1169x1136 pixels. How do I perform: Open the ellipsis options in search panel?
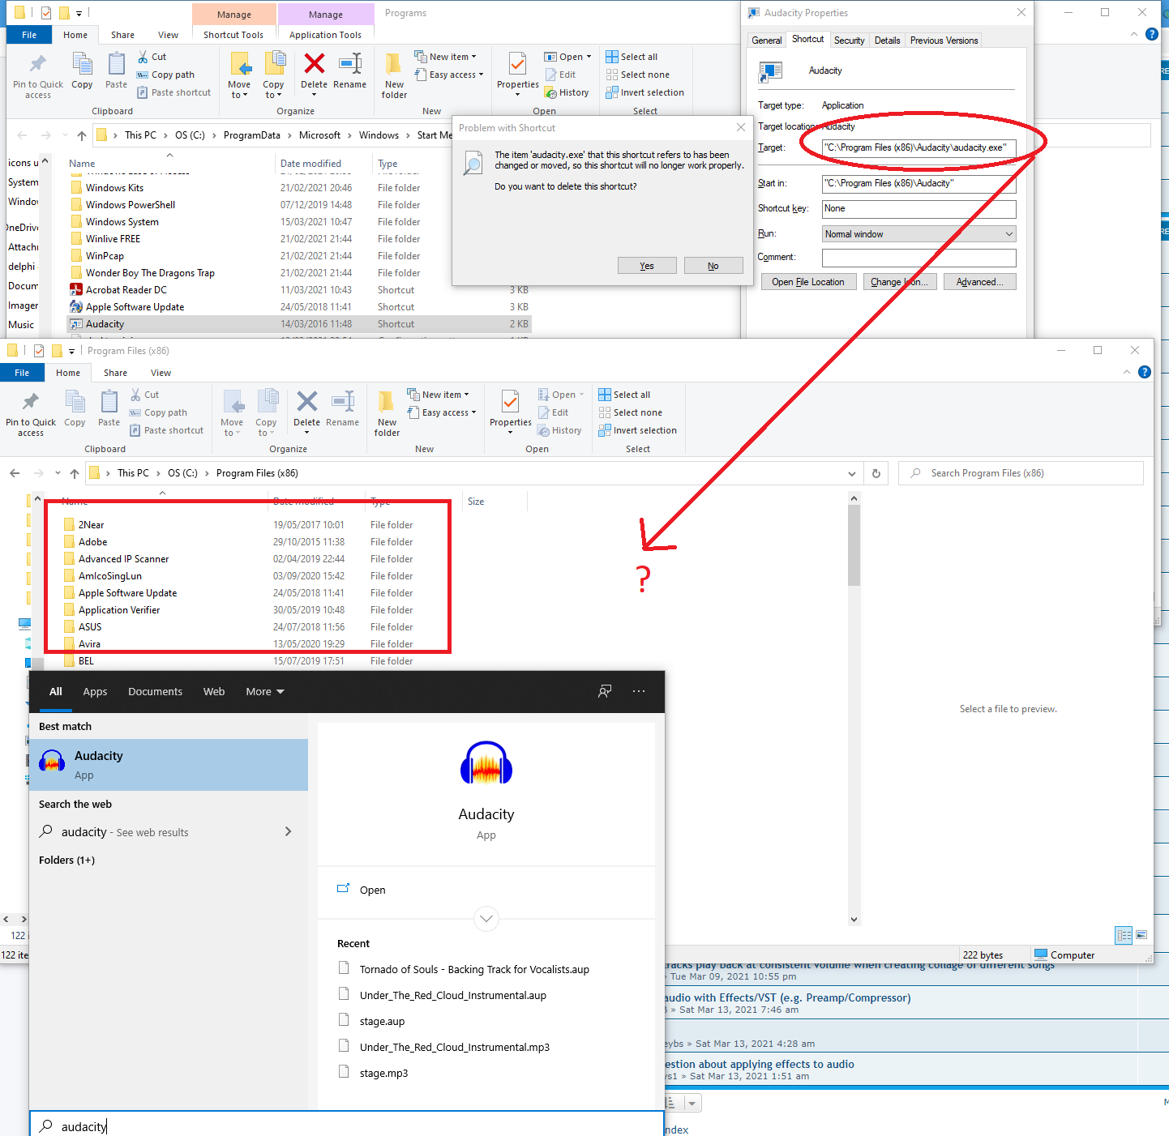[639, 691]
